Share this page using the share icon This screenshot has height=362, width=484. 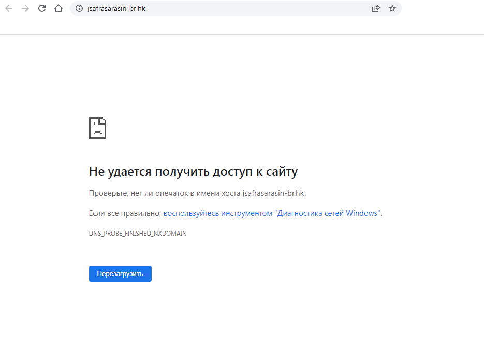pyautogui.click(x=376, y=8)
